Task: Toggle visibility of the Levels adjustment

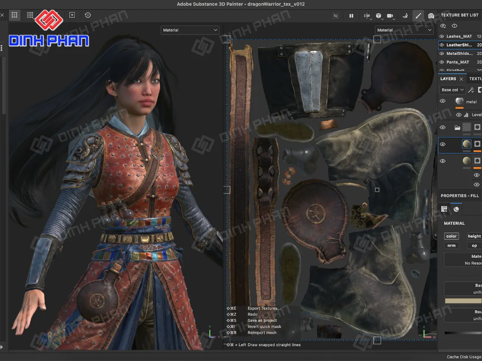Action: 458,115
